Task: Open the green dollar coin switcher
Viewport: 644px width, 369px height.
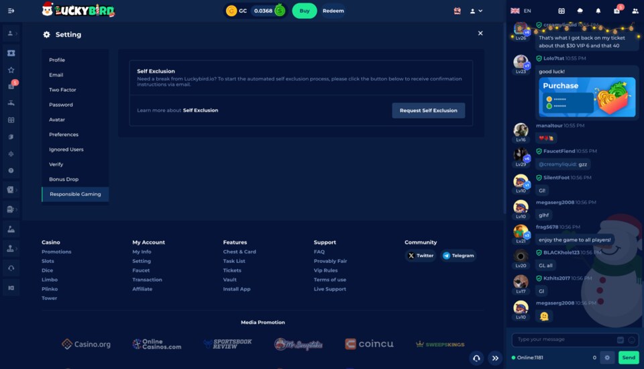Action: pyautogui.click(x=280, y=11)
